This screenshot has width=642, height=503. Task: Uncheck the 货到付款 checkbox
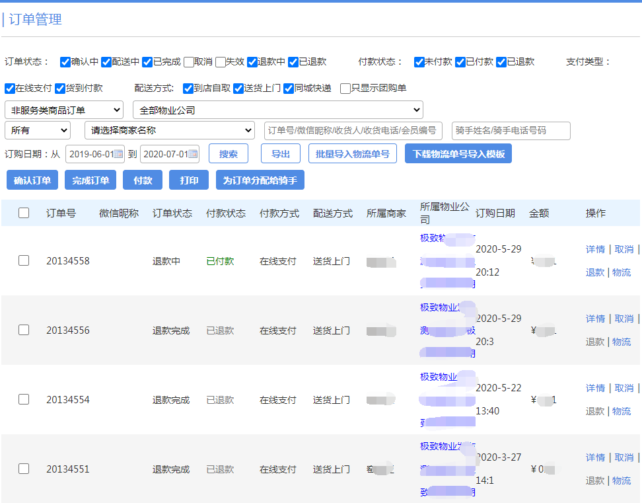(60, 89)
